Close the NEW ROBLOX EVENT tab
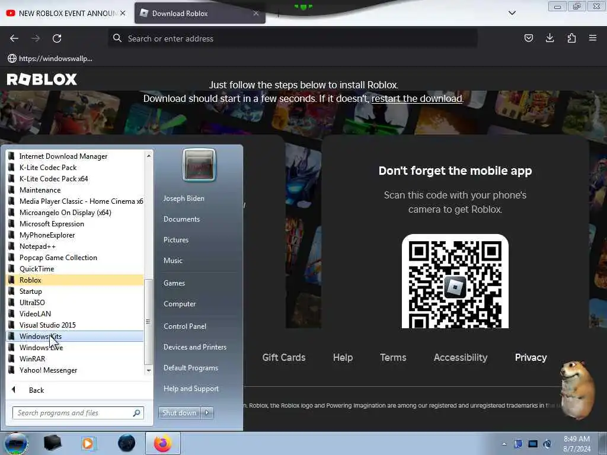607x455 pixels. (123, 13)
